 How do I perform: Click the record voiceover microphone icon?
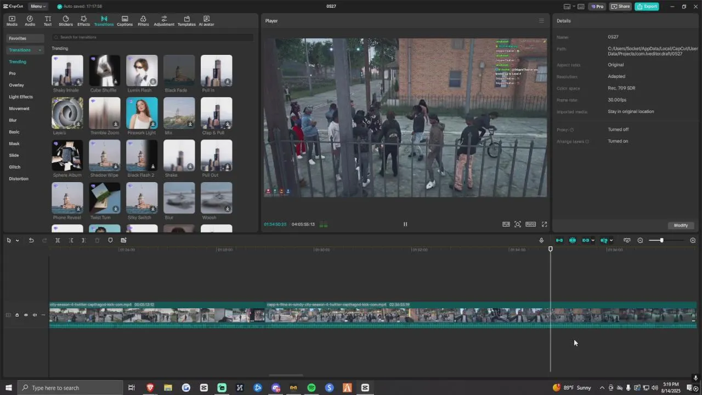(x=541, y=240)
